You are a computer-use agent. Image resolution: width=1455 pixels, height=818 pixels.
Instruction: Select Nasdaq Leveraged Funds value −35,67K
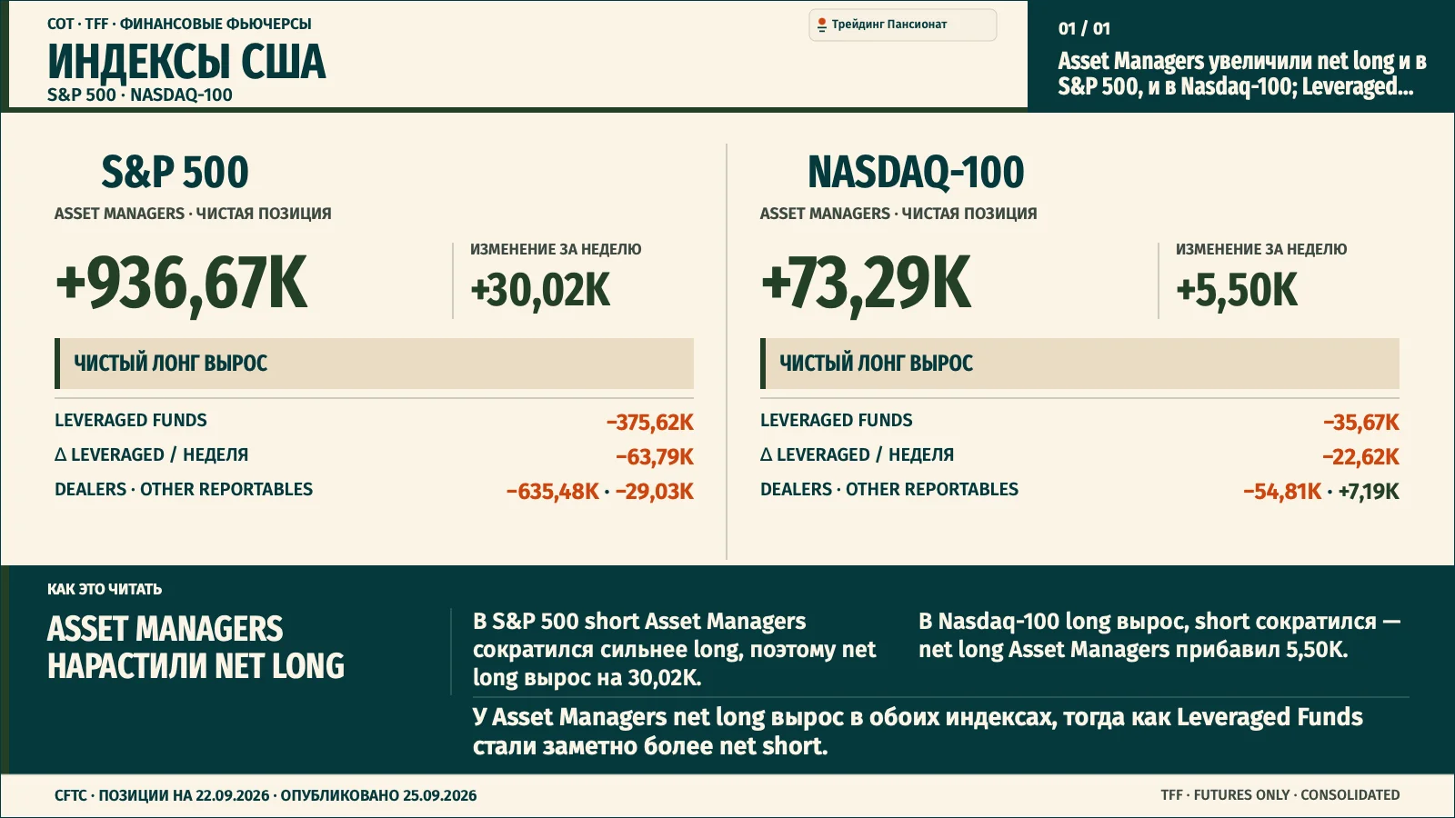[1361, 423]
